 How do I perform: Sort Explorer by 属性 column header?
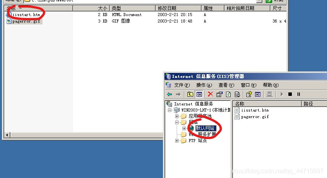213,8
